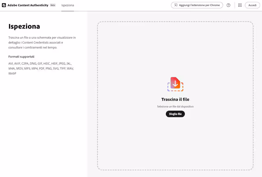Click the file download drop icon
The image size is (262, 177).
point(175,84)
